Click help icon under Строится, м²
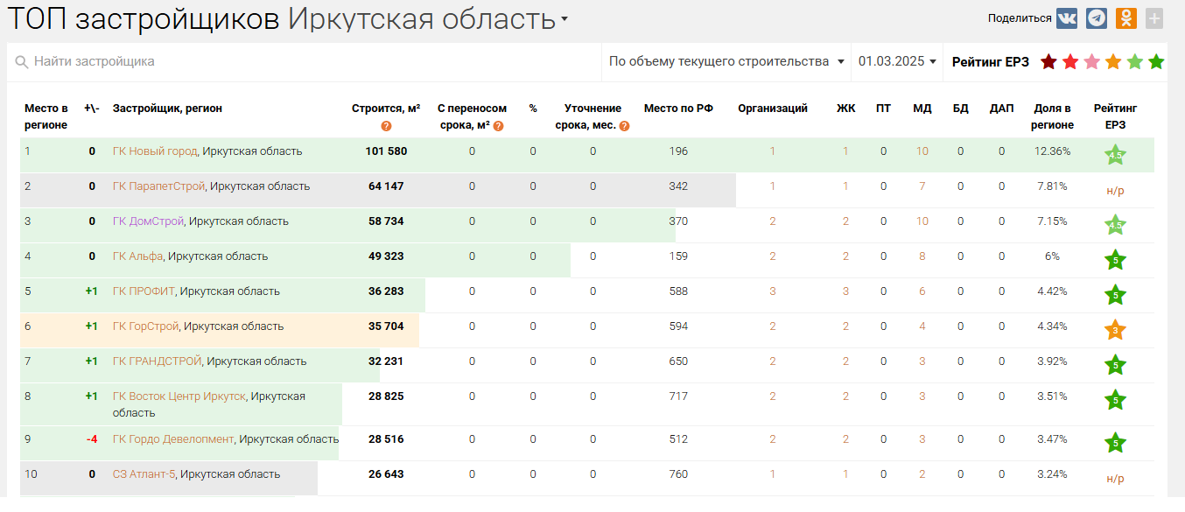This screenshot has height=512, width=1185. pos(386,126)
